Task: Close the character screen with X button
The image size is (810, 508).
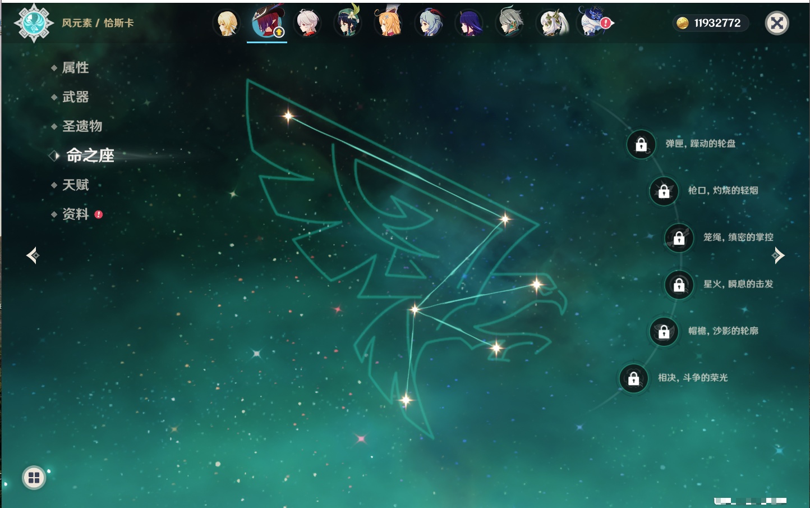Action: [x=777, y=23]
